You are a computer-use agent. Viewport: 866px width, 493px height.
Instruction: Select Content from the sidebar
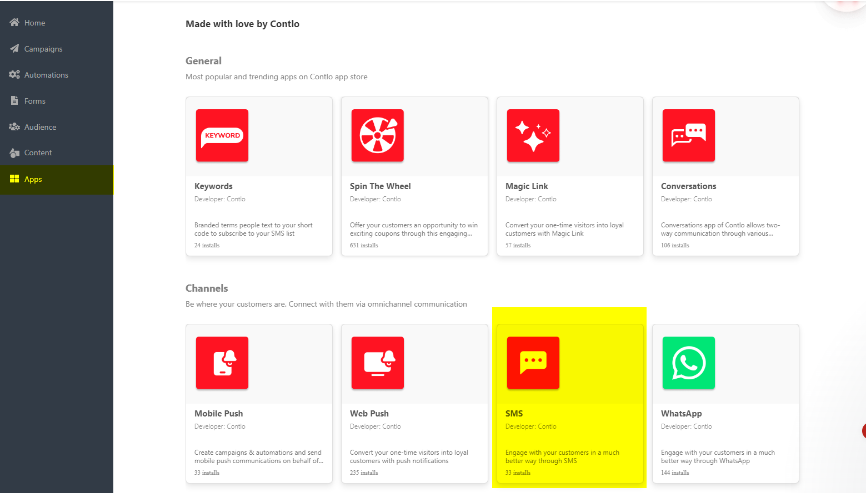click(x=38, y=153)
